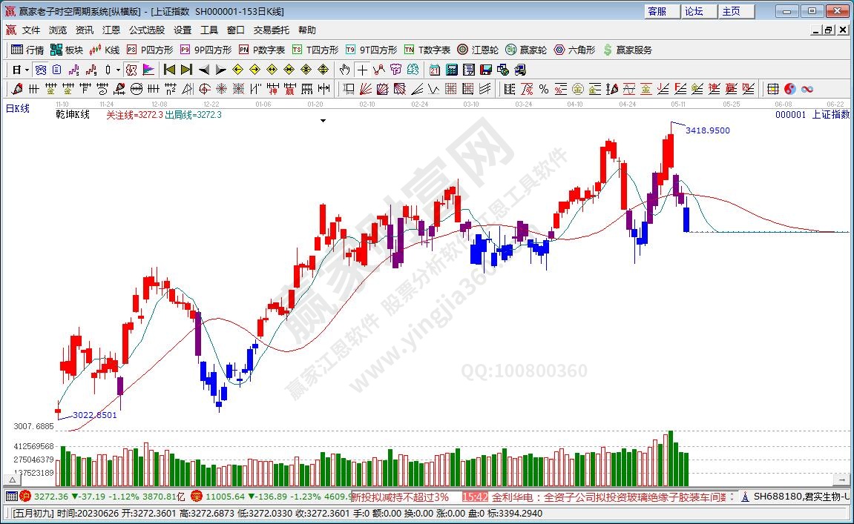Select the hand pan tool
The image size is (854, 524).
[x=344, y=70]
